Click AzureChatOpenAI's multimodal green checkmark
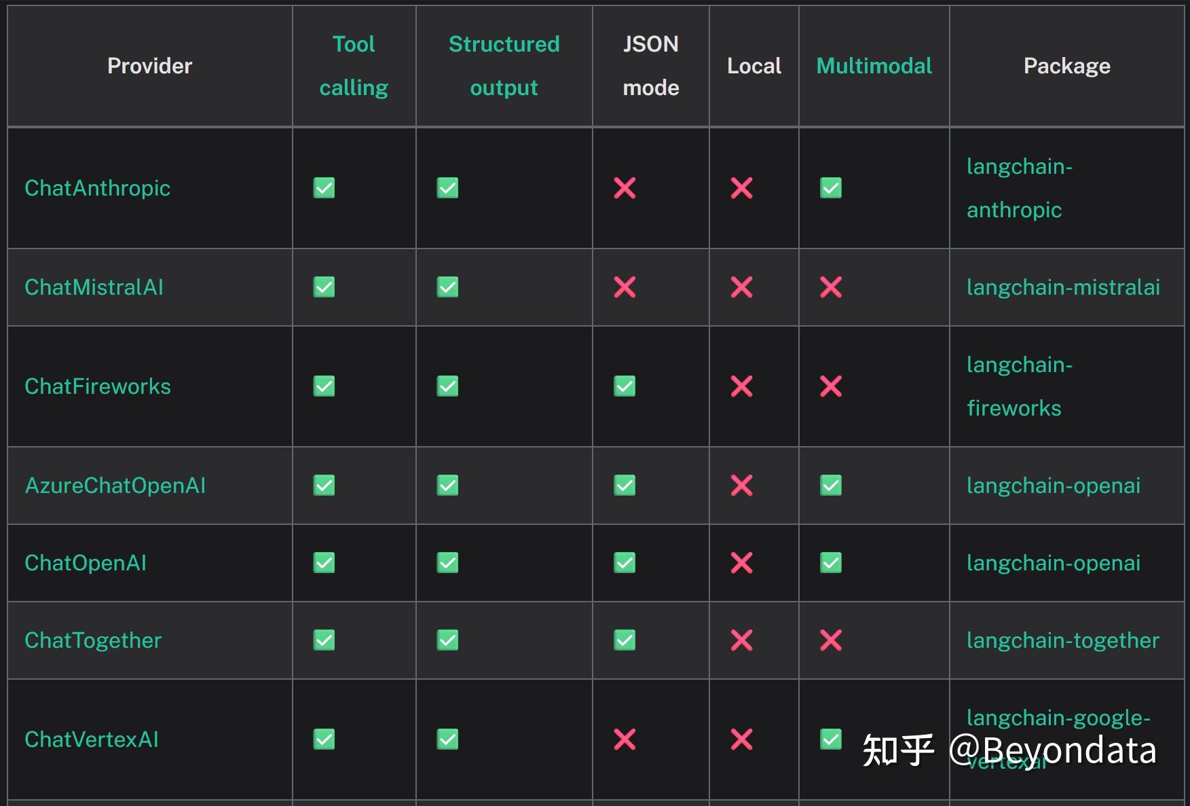Viewport: 1190px width, 806px height. point(831,486)
